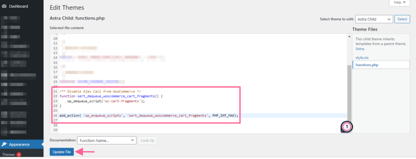This screenshot has height=159, width=416.
Task: Expand the Astra Child theme selector
Action: pos(374,19)
